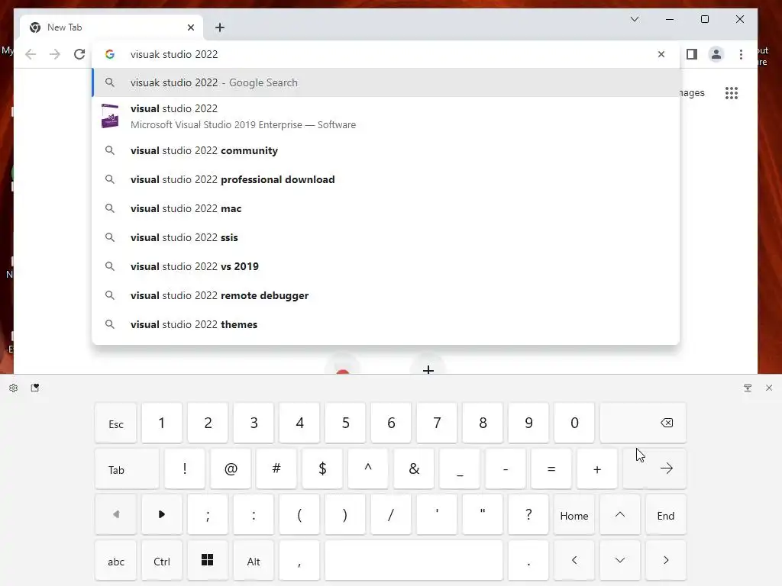The height and width of the screenshot is (586, 782).
Task: Choose 'visual studio 2022 themes' suggestion
Action: pos(386,324)
